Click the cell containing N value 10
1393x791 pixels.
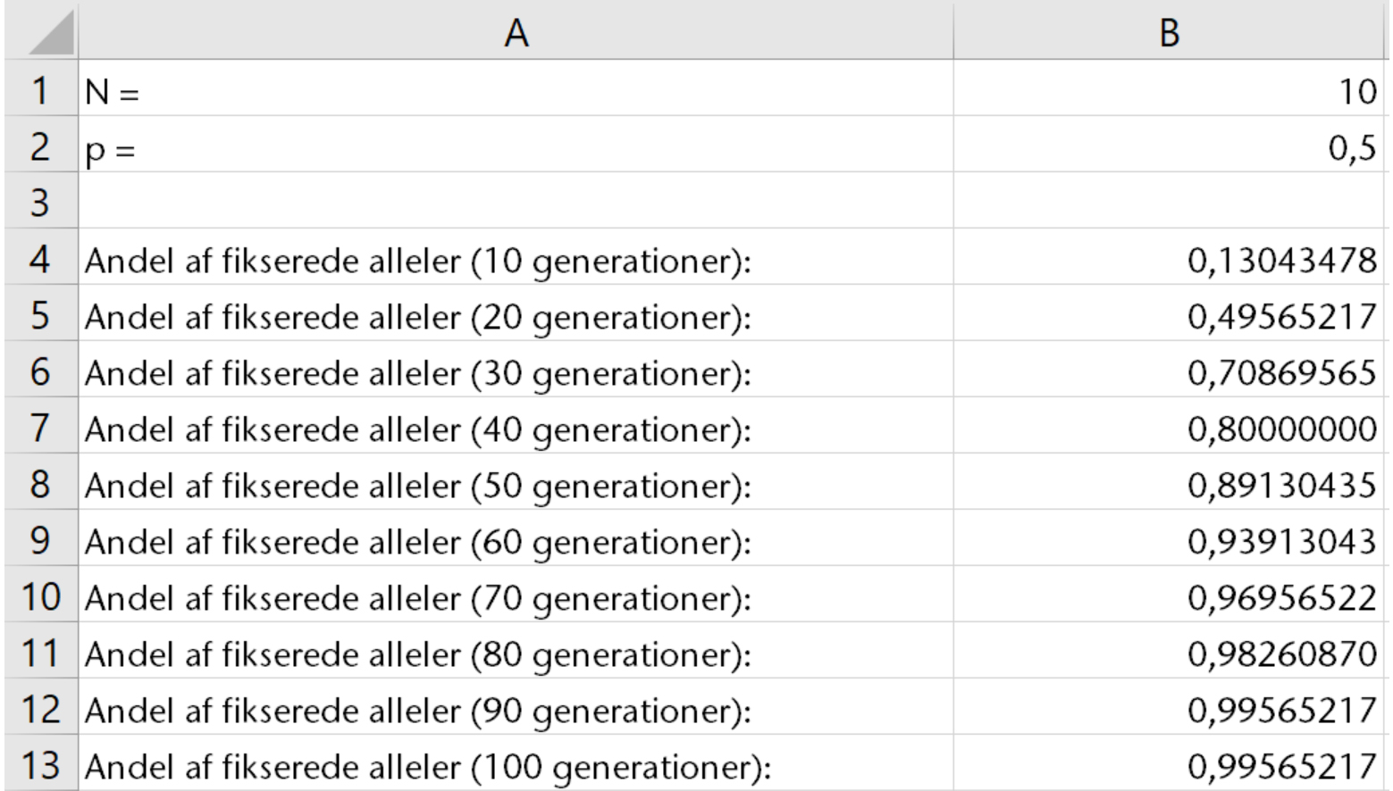pyautogui.click(x=1170, y=90)
